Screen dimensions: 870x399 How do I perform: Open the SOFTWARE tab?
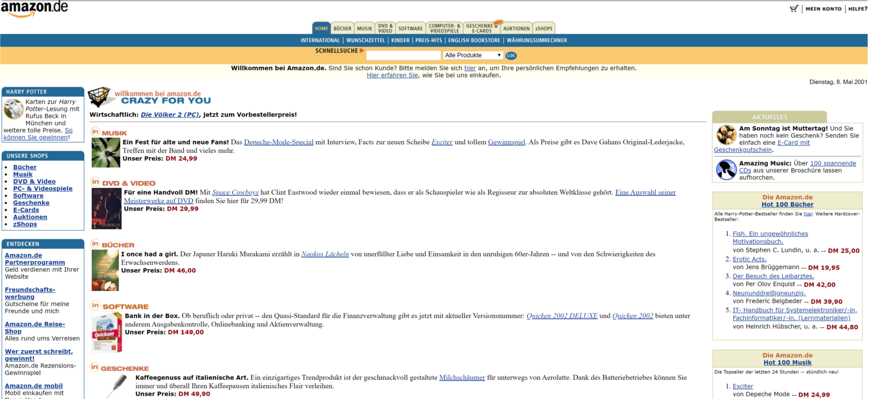pyautogui.click(x=411, y=28)
